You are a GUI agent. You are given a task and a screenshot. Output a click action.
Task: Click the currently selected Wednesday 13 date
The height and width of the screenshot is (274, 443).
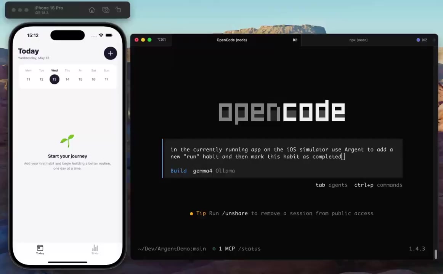(x=54, y=79)
